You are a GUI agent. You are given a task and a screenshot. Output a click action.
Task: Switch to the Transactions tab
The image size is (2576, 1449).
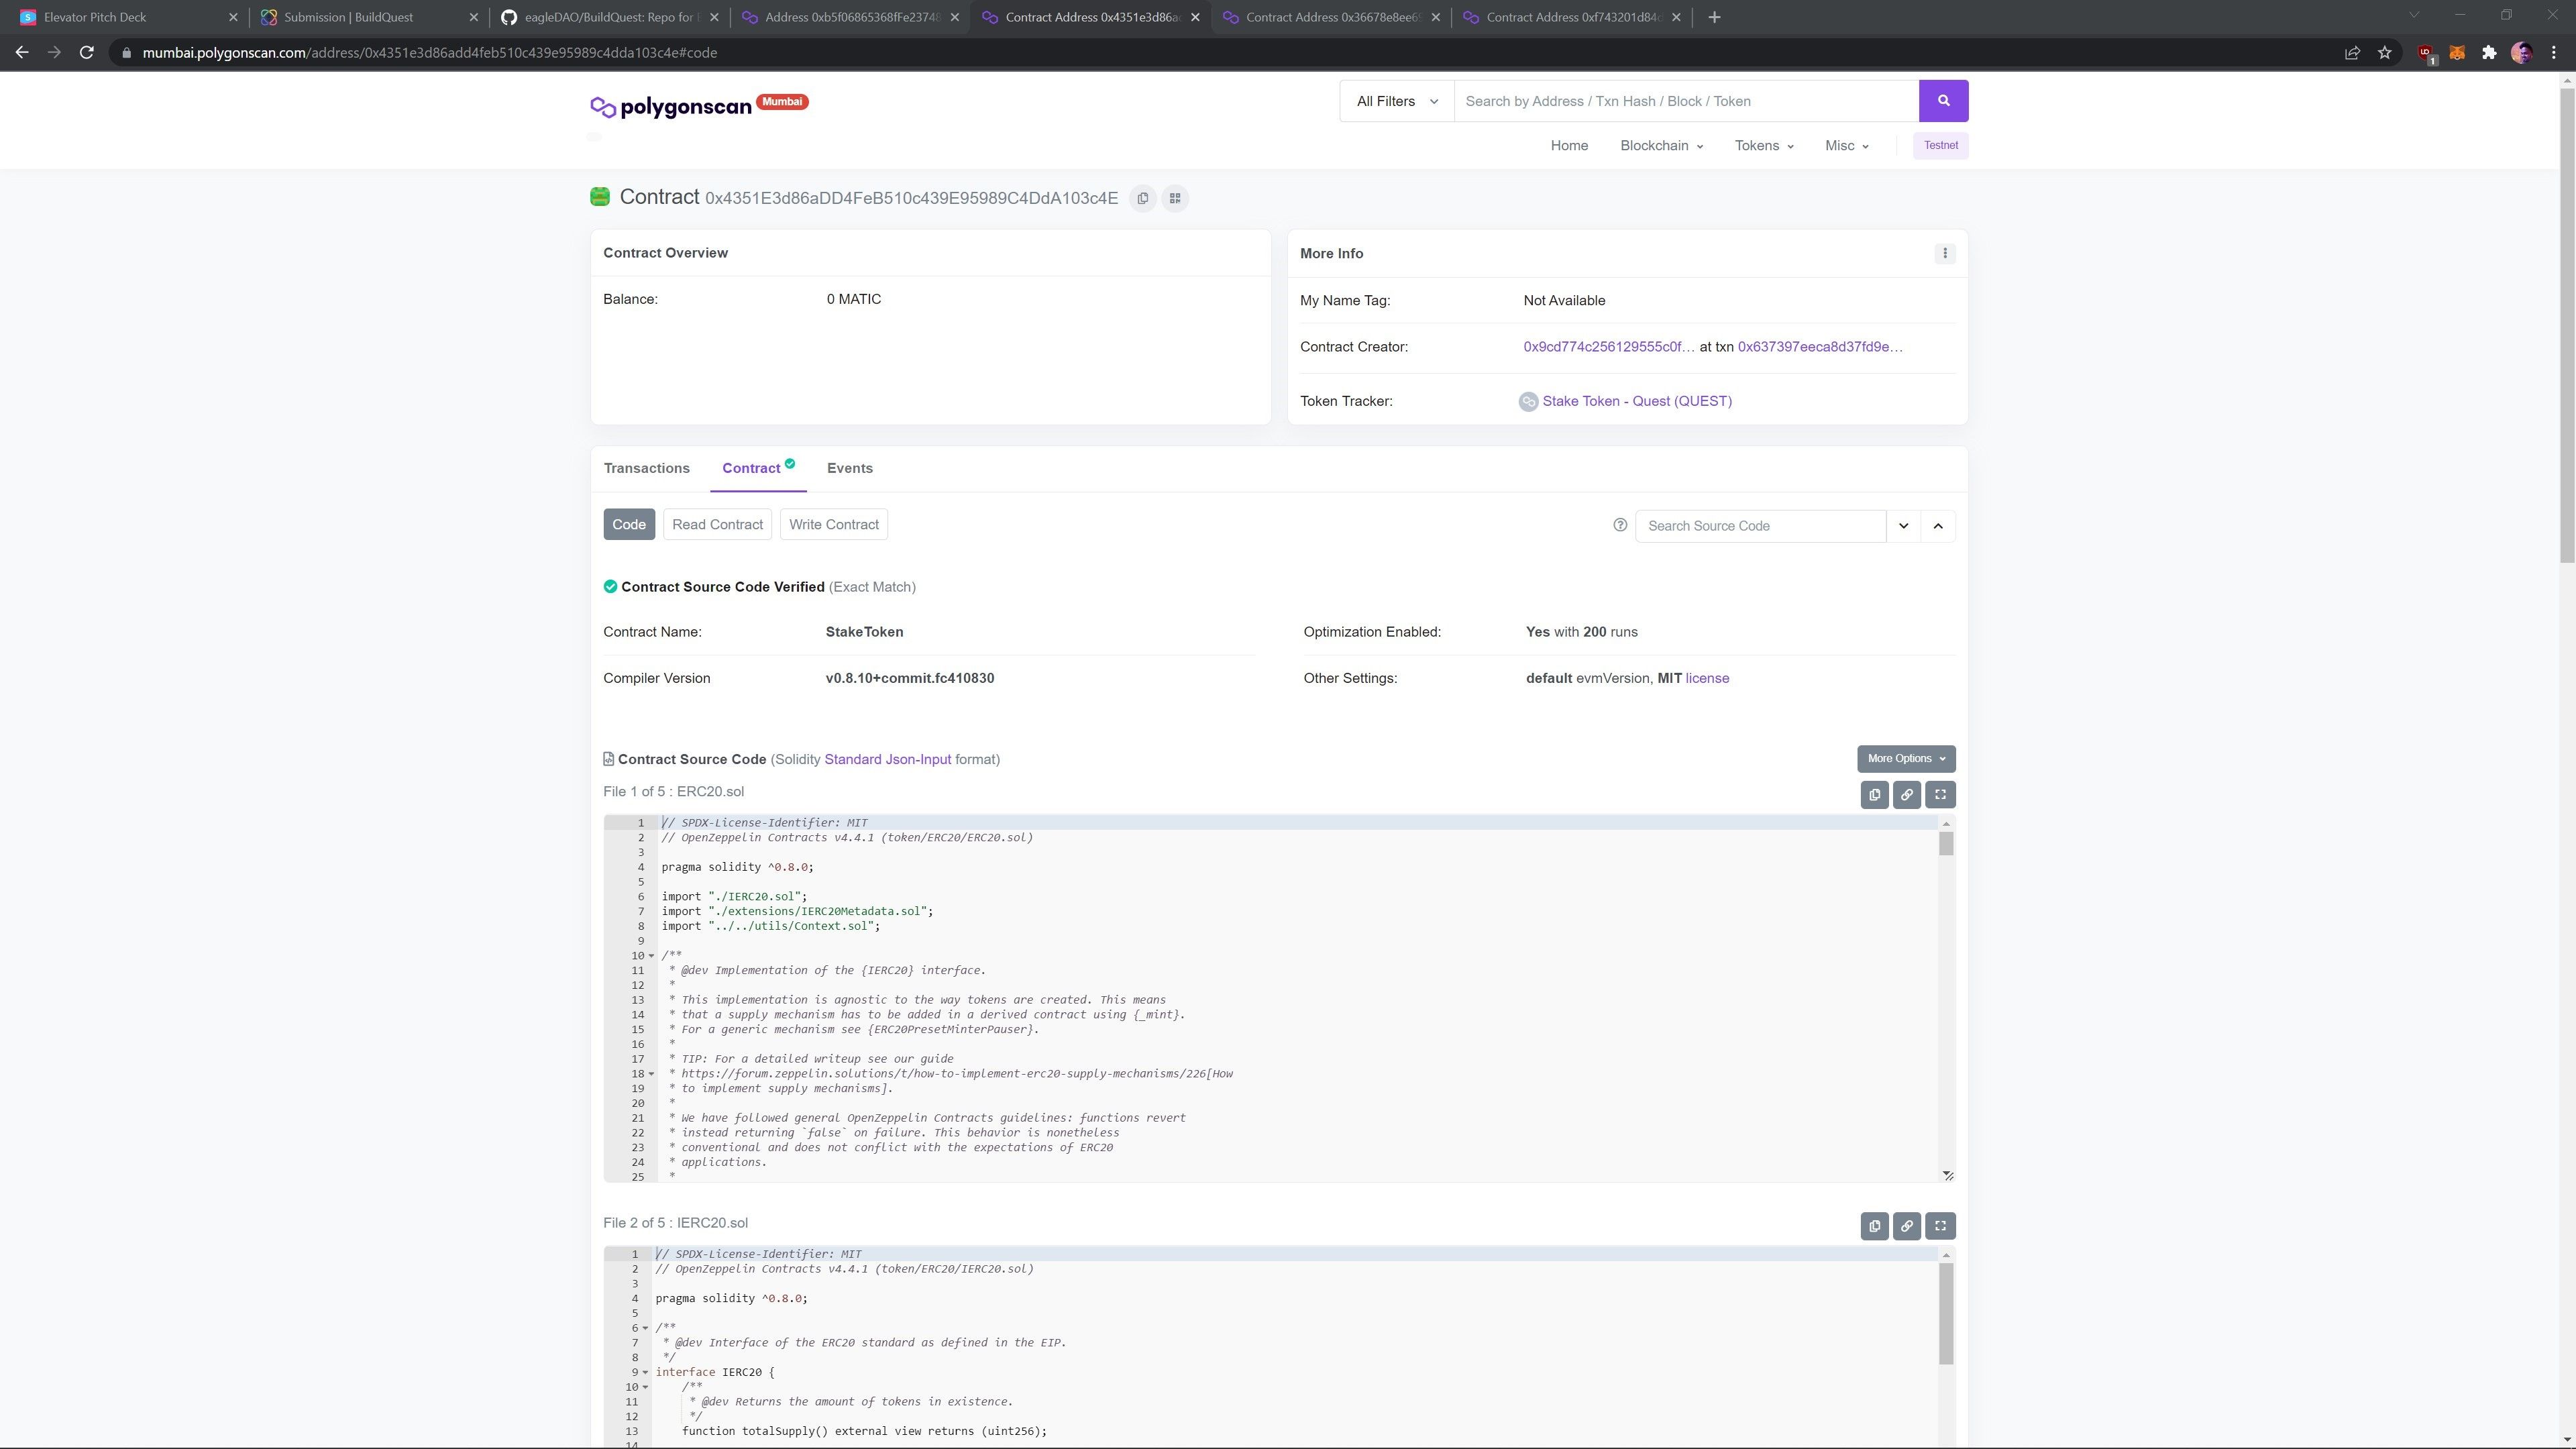(x=646, y=468)
